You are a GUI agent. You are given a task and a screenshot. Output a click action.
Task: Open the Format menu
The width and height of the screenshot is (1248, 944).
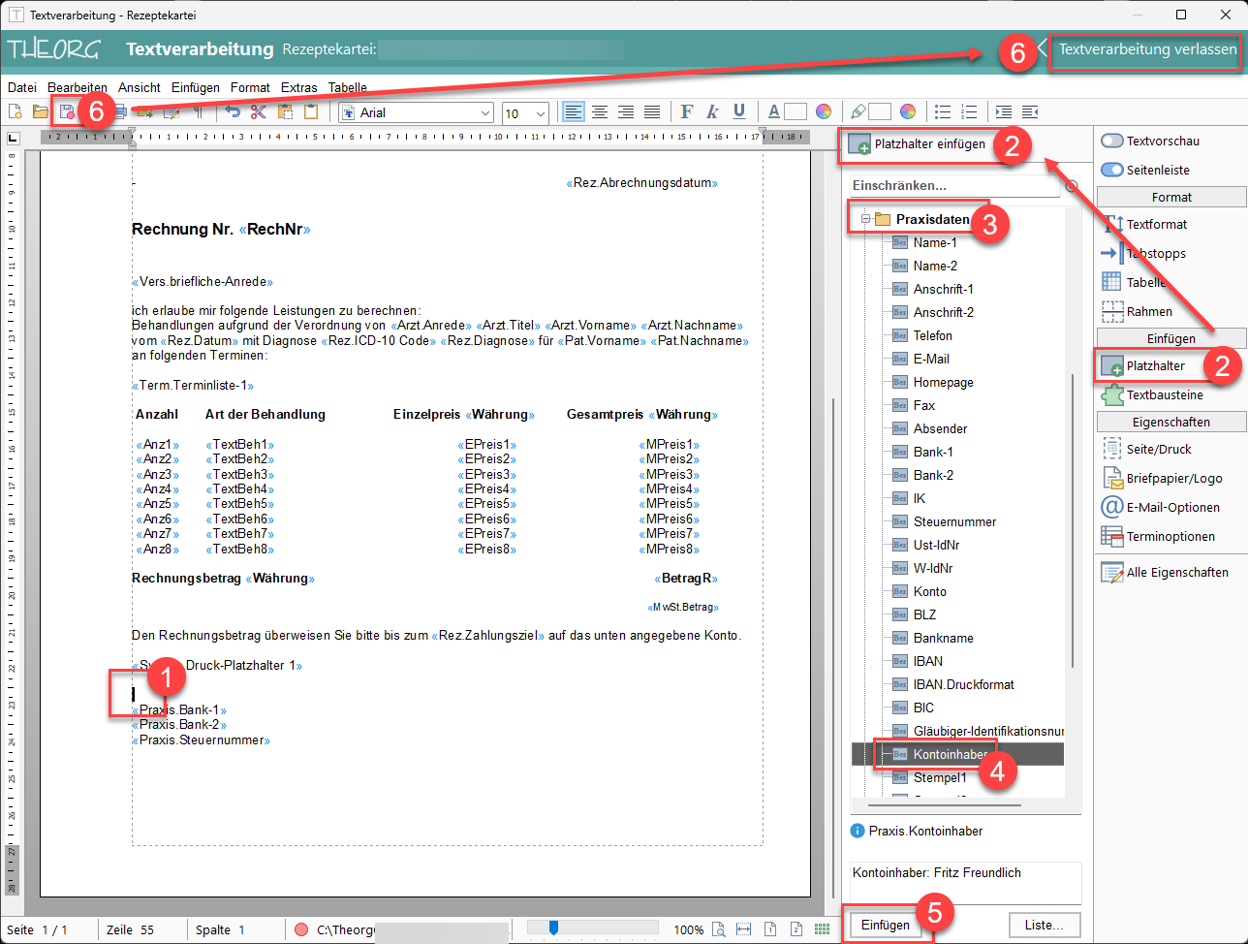click(x=250, y=87)
